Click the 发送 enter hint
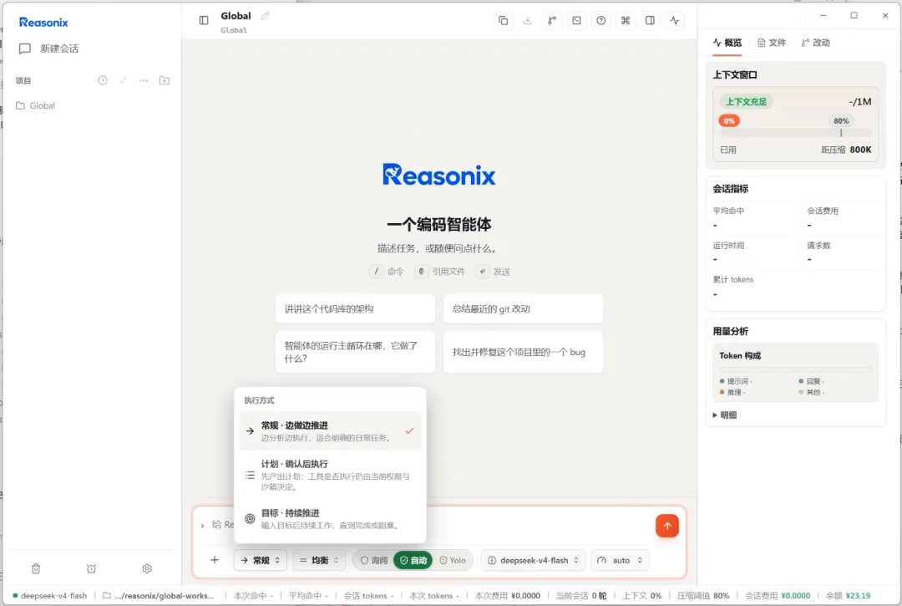This screenshot has height=606, width=902. click(493, 271)
